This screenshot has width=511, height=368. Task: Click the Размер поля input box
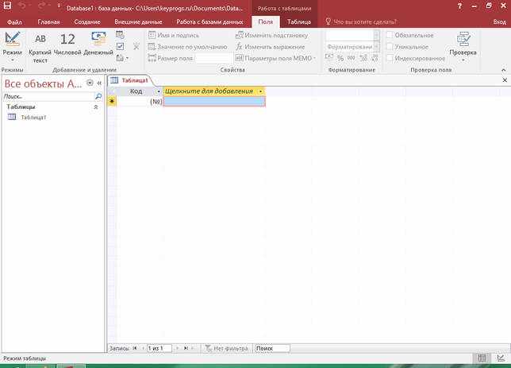[x=213, y=59]
